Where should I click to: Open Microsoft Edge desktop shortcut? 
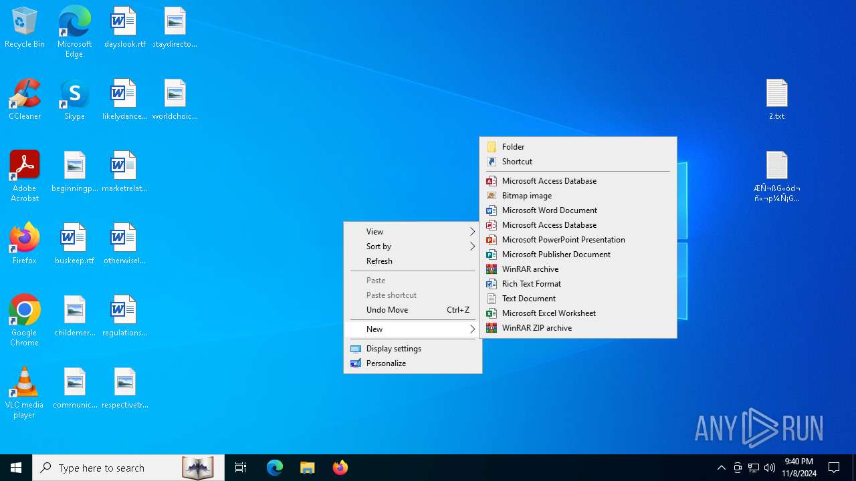coord(74,31)
